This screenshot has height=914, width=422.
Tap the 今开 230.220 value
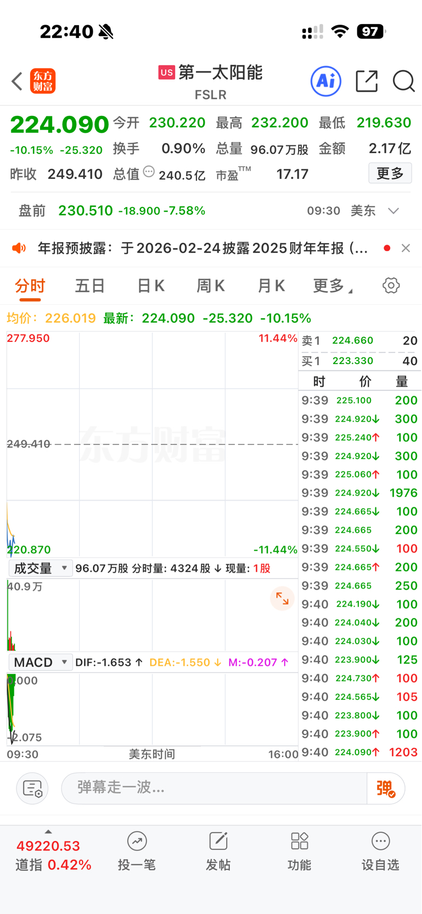tap(177, 122)
